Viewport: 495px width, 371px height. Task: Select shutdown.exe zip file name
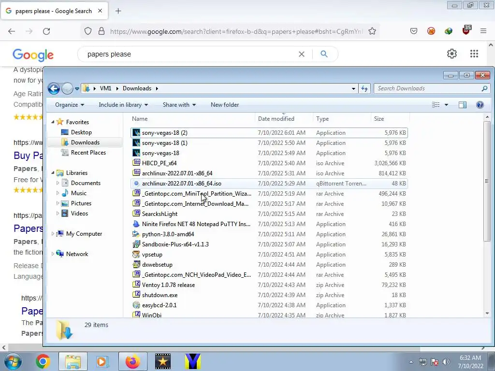(x=160, y=295)
